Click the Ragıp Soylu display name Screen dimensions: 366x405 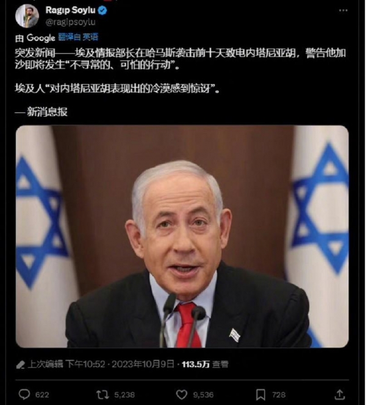click(70, 10)
